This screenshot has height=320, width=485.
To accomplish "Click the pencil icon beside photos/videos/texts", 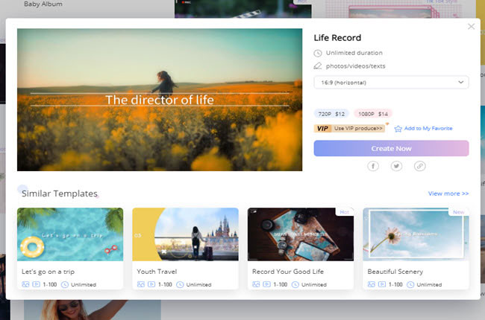I will pyautogui.click(x=318, y=65).
